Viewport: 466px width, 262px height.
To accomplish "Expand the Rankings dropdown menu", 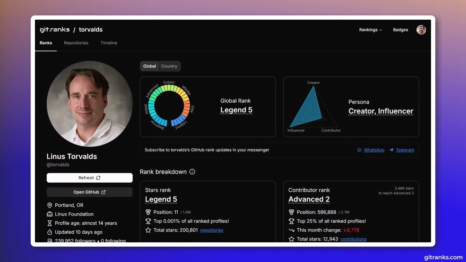I will [371, 30].
